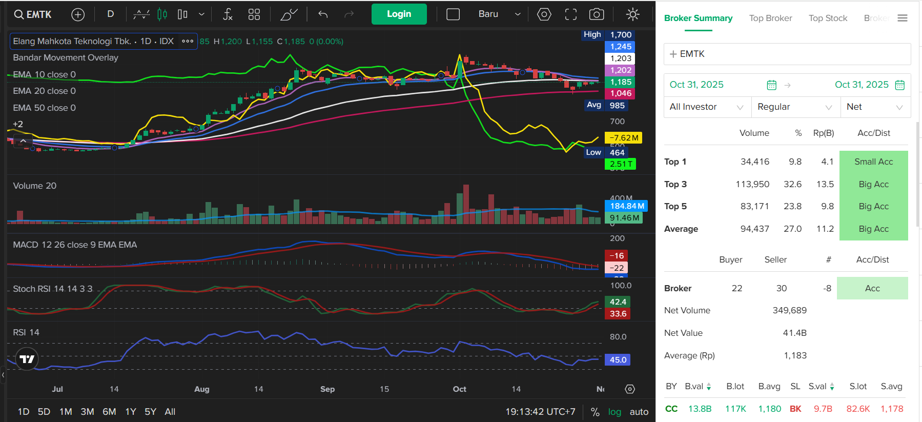
Task: Expand the Baru layout dropdown arrow
Action: (518, 14)
